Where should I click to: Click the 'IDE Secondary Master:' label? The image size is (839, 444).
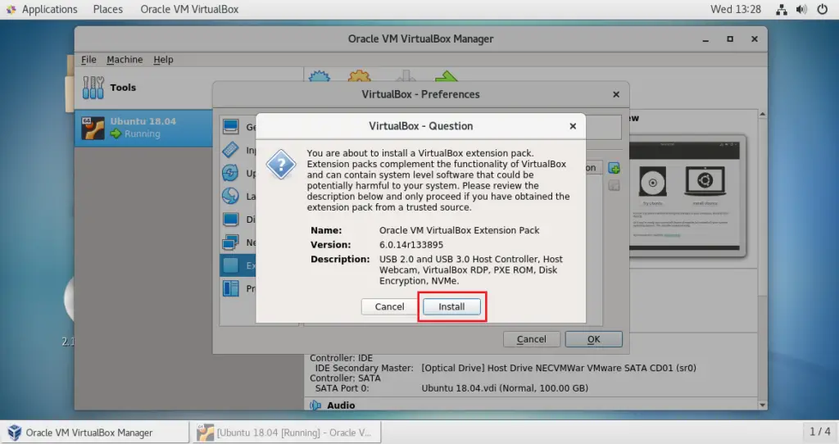pyautogui.click(x=364, y=368)
